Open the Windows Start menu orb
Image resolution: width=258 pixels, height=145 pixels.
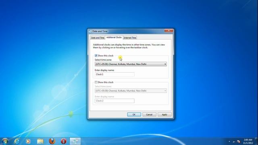[x=5, y=141]
